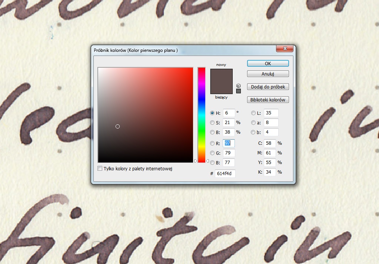Click 'Dodaj do próbek' to add swatch
The height and width of the screenshot is (264, 379).
click(267, 87)
